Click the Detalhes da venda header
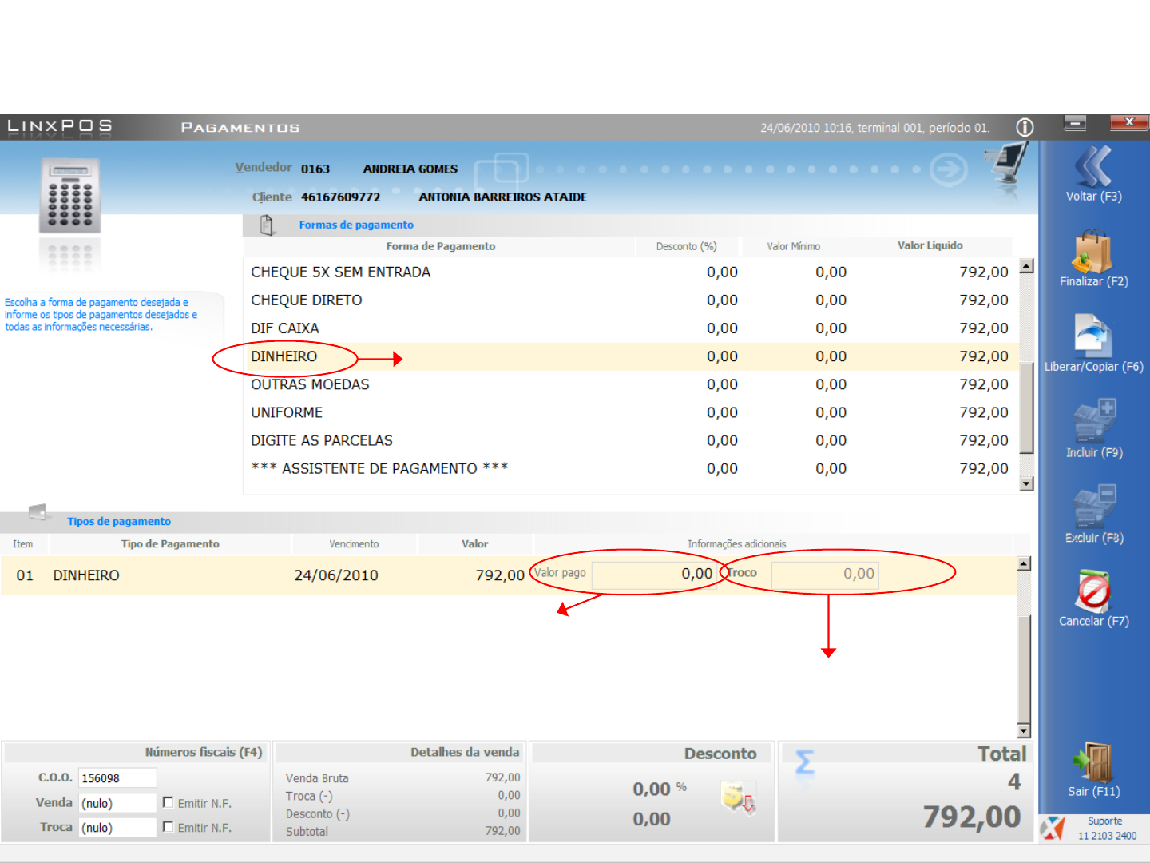This screenshot has height=863, width=1150. click(x=465, y=752)
